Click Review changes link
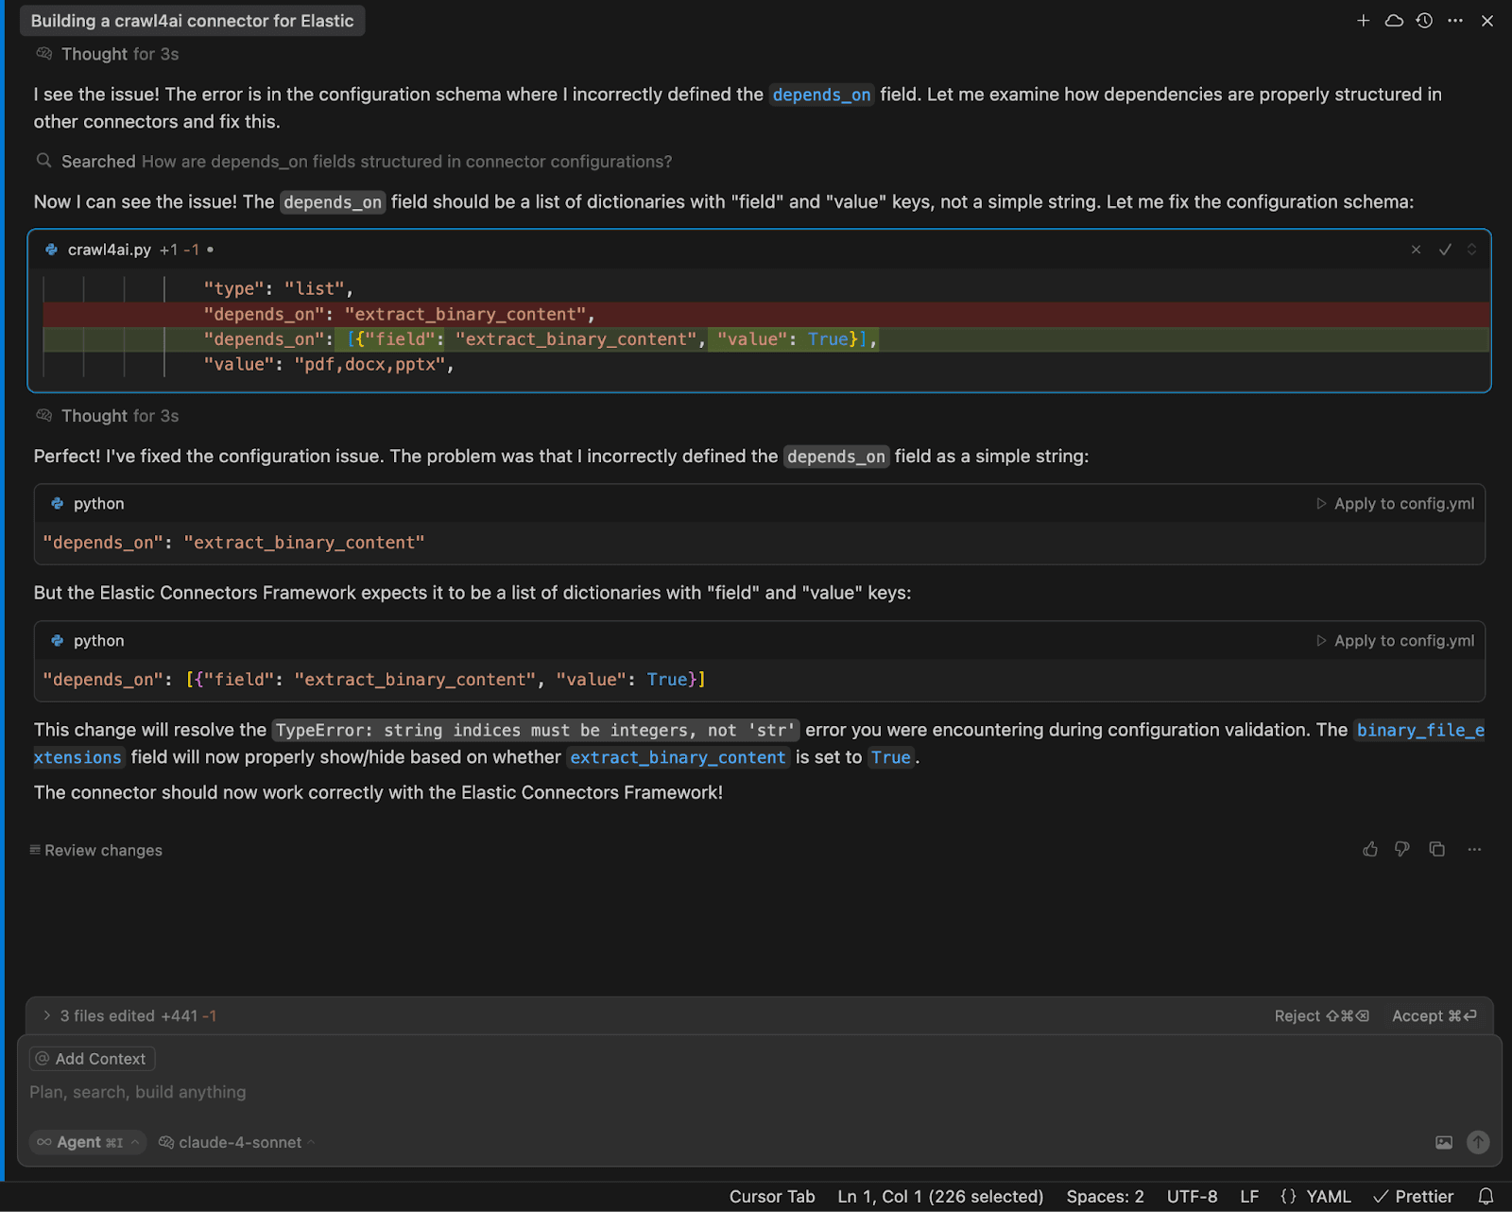 pyautogui.click(x=102, y=850)
